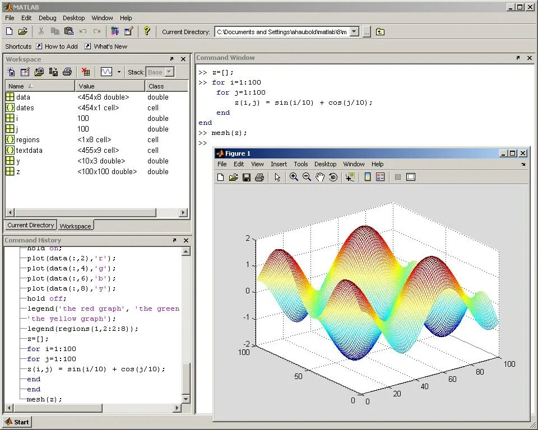Click the Cut scissors icon
This screenshot has height=430, width=538.
pyautogui.click(x=41, y=31)
